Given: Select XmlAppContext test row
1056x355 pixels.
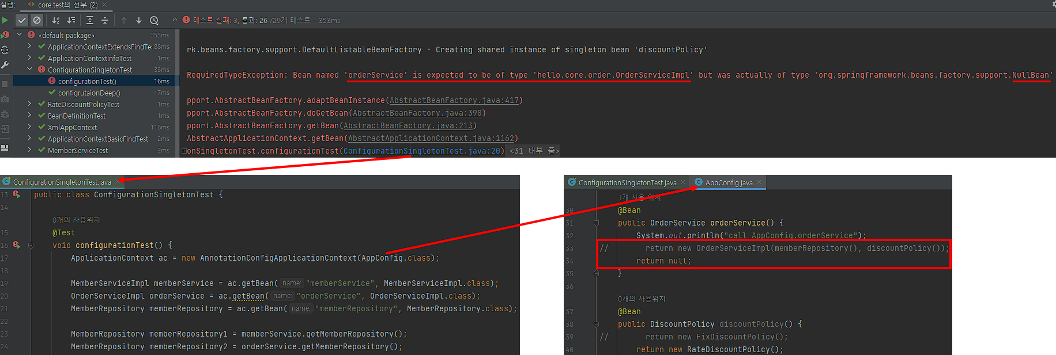Looking at the screenshot, I should tap(95, 127).
